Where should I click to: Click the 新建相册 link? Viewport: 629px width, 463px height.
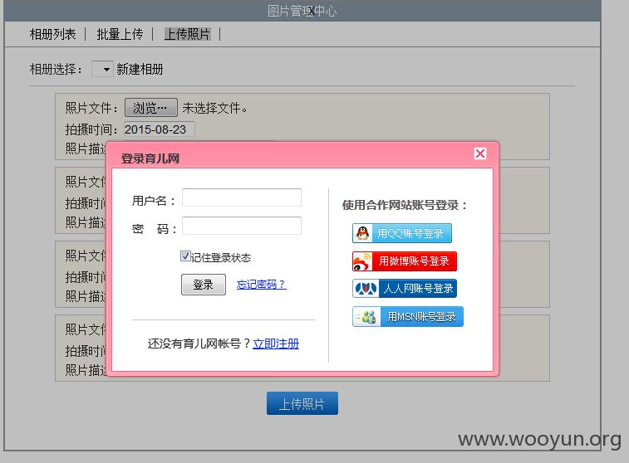(x=140, y=70)
